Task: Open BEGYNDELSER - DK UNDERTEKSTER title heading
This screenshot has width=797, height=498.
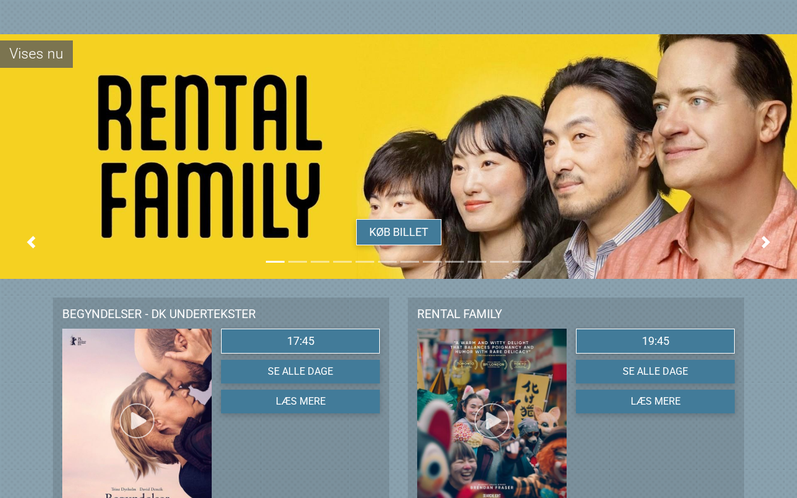Action: (159, 314)
